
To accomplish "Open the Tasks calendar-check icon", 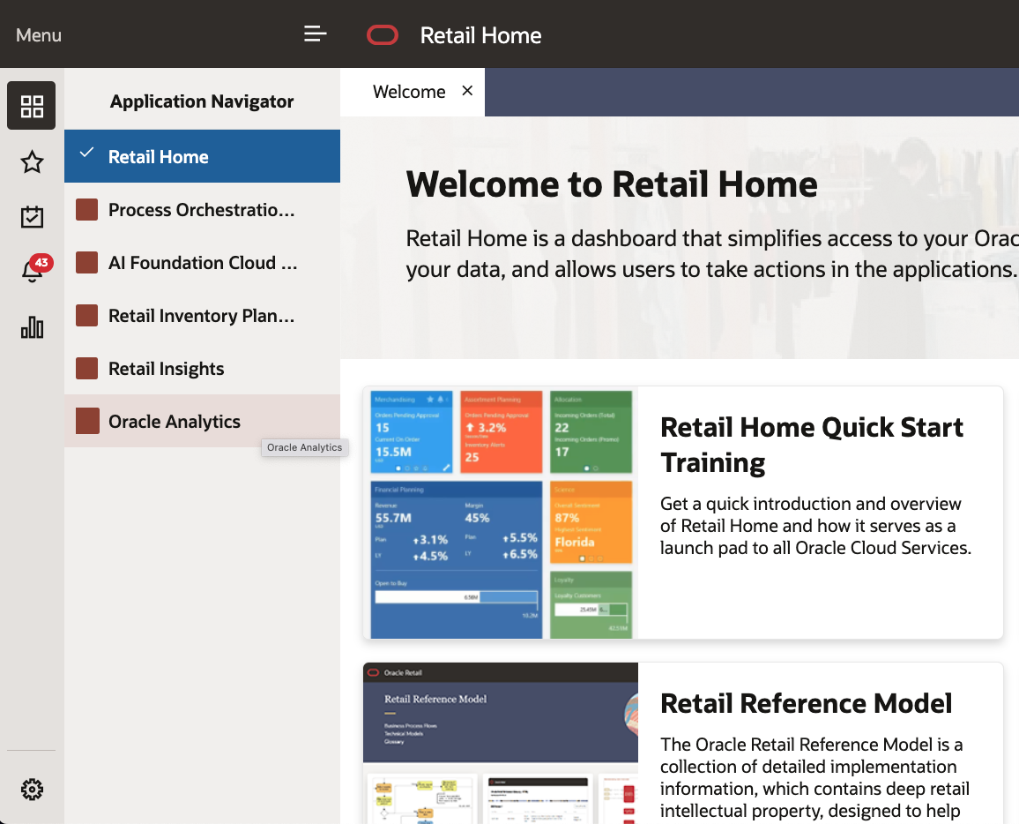I will (32, 216).
